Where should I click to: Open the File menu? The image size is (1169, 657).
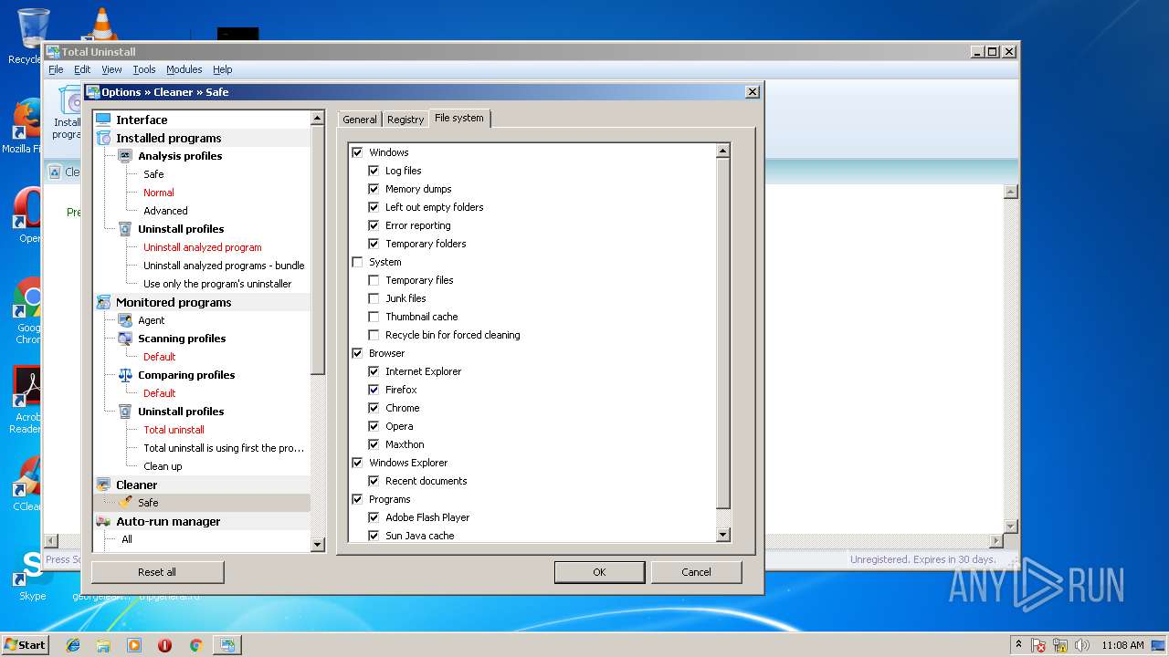pyautogui.click(x=56, y=69)
